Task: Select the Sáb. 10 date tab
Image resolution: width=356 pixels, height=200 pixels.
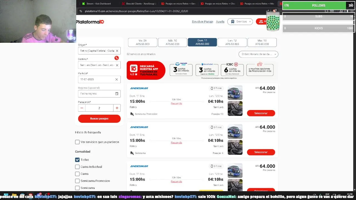Action: click(x=172, y=42)
